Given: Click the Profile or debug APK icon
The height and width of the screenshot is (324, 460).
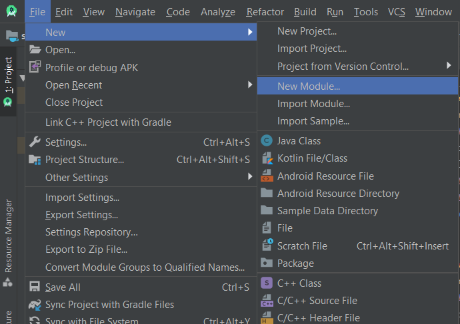Looking at the screenshot, I should pos(35,67).
